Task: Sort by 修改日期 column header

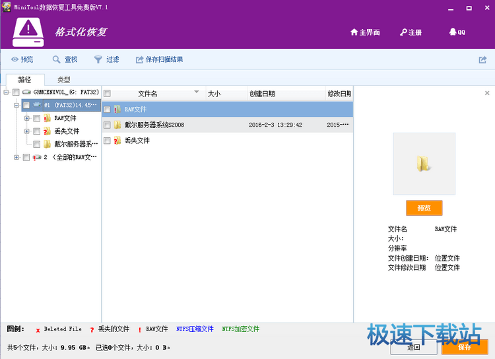Action: 339,94
